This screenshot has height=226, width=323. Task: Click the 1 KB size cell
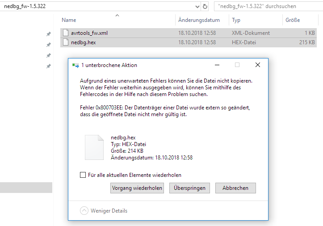(310, 33)
